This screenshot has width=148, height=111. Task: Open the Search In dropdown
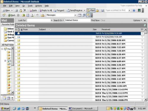tap(59, 20)
